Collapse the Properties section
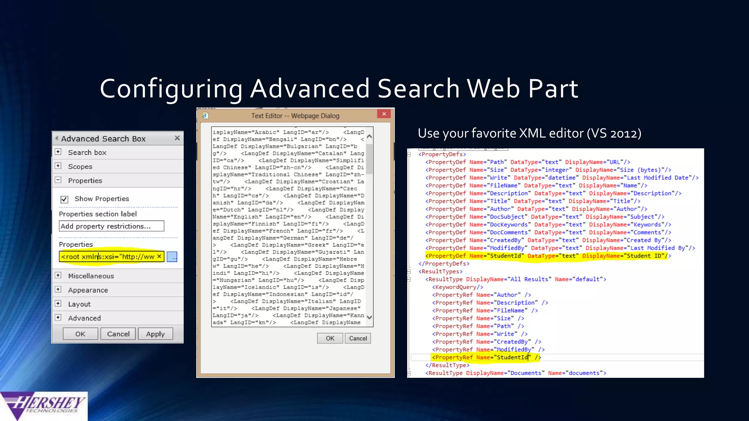Screen dimensions: 749x421 pyautogui.click(x=58, y=180)
